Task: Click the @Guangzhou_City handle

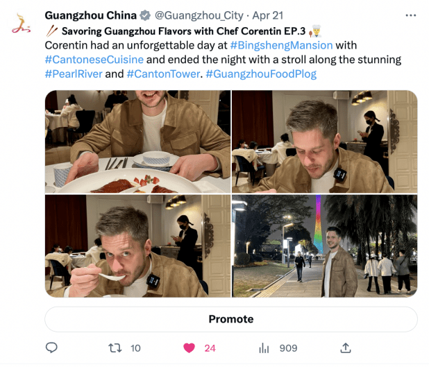Action: coord(199,15)
